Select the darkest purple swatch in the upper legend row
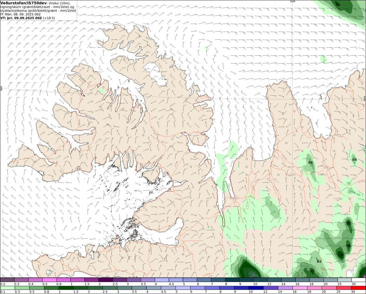The width and height of the screenshot is (366, 294). (106, 280)
